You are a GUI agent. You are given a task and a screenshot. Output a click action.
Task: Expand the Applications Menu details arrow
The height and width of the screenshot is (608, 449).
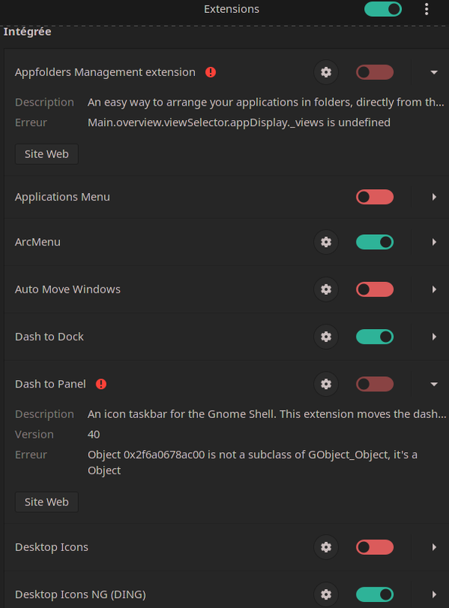[434, 197]
